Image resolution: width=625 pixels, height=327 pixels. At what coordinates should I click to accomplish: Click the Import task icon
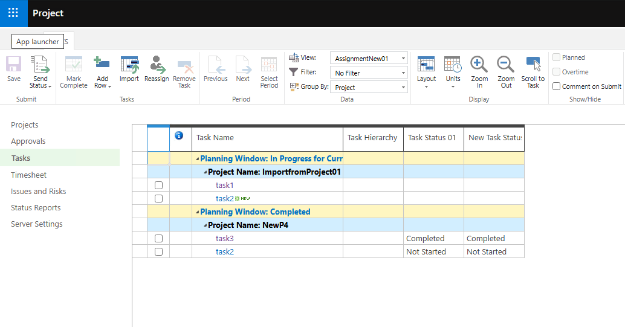pyautogui.click(x=129, y=64)
